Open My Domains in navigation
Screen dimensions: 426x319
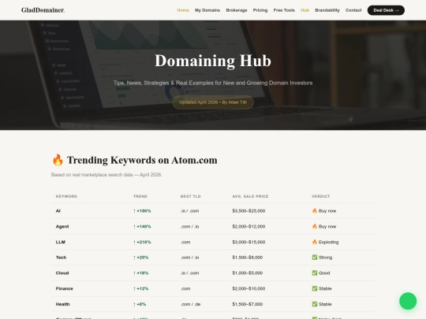(x=207, y=10)
